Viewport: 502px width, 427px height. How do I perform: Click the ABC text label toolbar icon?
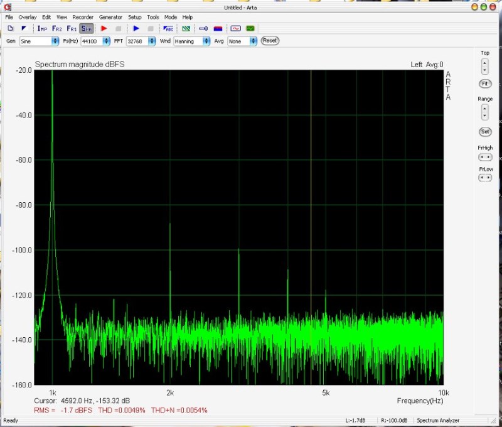[168, 28]
